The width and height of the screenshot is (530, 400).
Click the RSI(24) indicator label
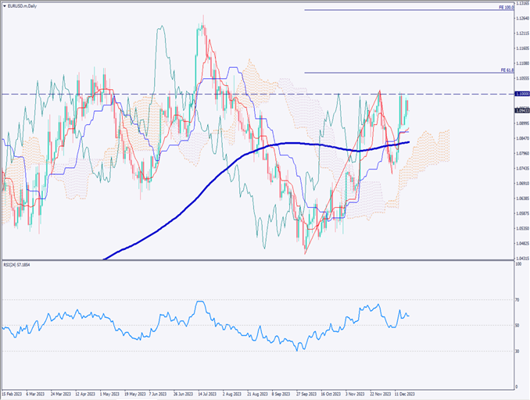pyautogui.click(x=19, y=266)
